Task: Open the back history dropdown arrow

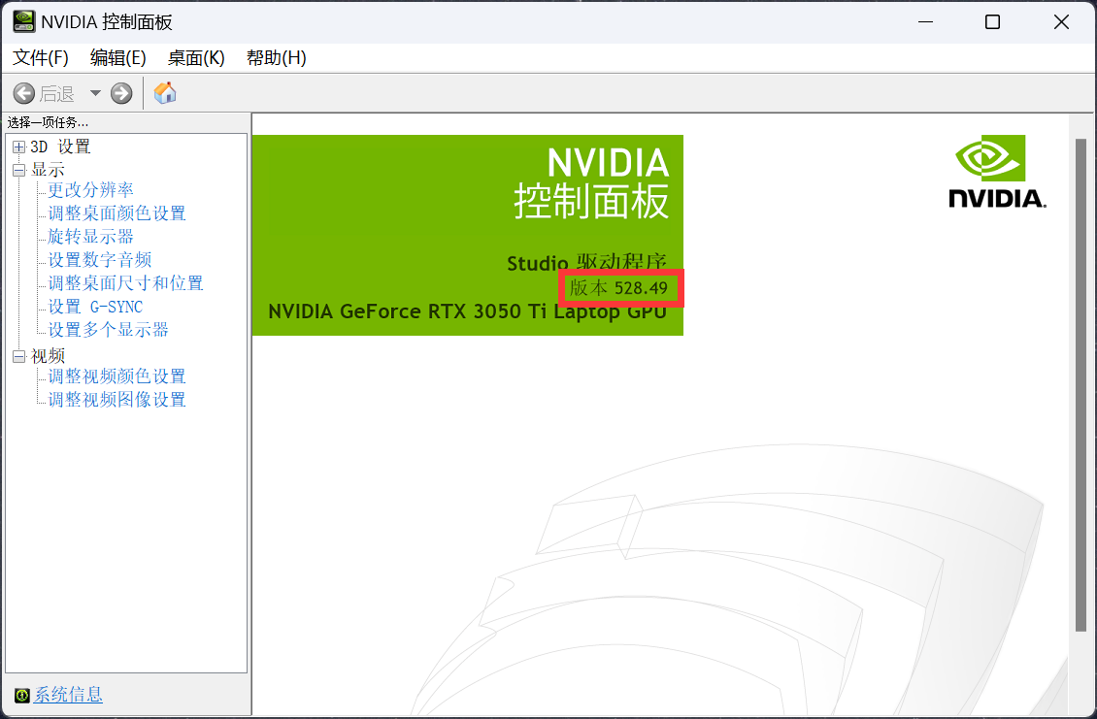Action: pos(95,93)
